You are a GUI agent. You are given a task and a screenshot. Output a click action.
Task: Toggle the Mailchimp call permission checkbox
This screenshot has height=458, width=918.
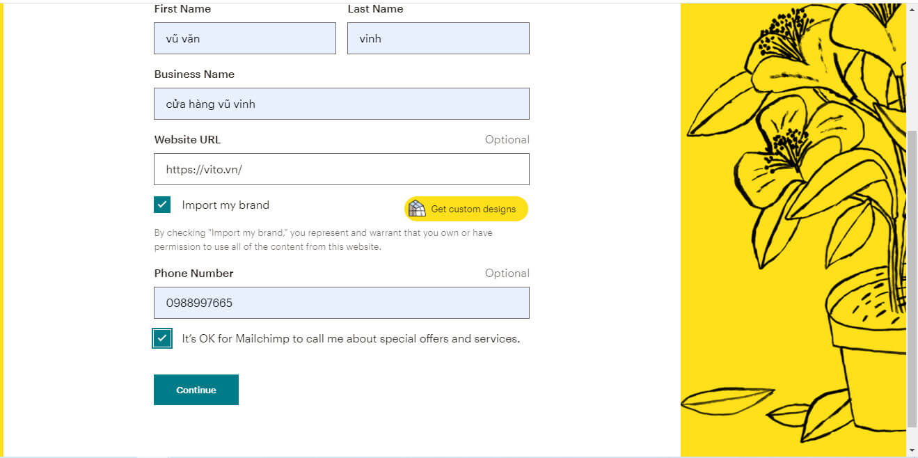[162, 338]
